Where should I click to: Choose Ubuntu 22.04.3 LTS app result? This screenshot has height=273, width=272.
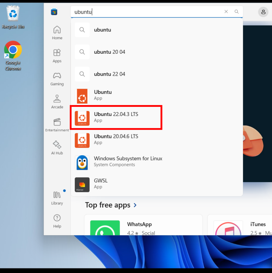pyautogui.click(x=116, y=117)
